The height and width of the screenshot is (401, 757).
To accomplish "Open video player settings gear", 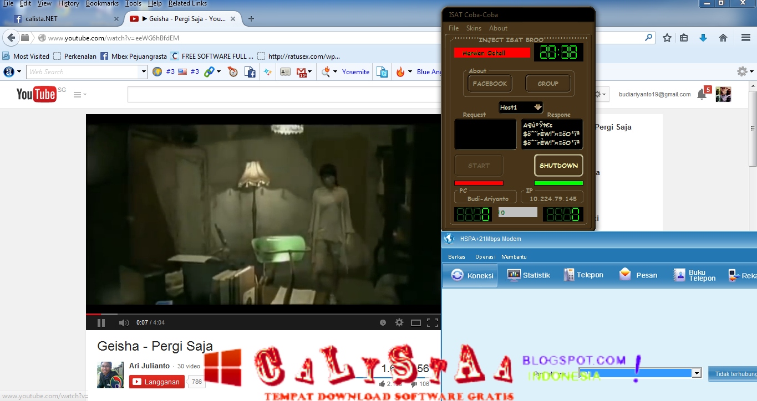I will (399, 322).
